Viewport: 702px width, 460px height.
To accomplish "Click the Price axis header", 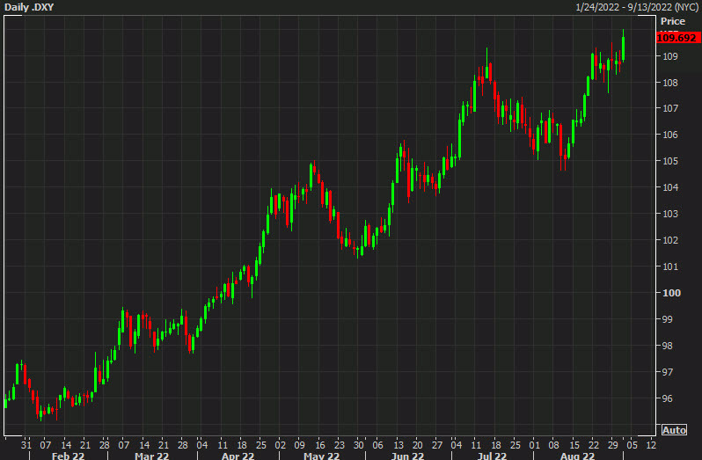I will pyautogui.click(x=673, y=21).
